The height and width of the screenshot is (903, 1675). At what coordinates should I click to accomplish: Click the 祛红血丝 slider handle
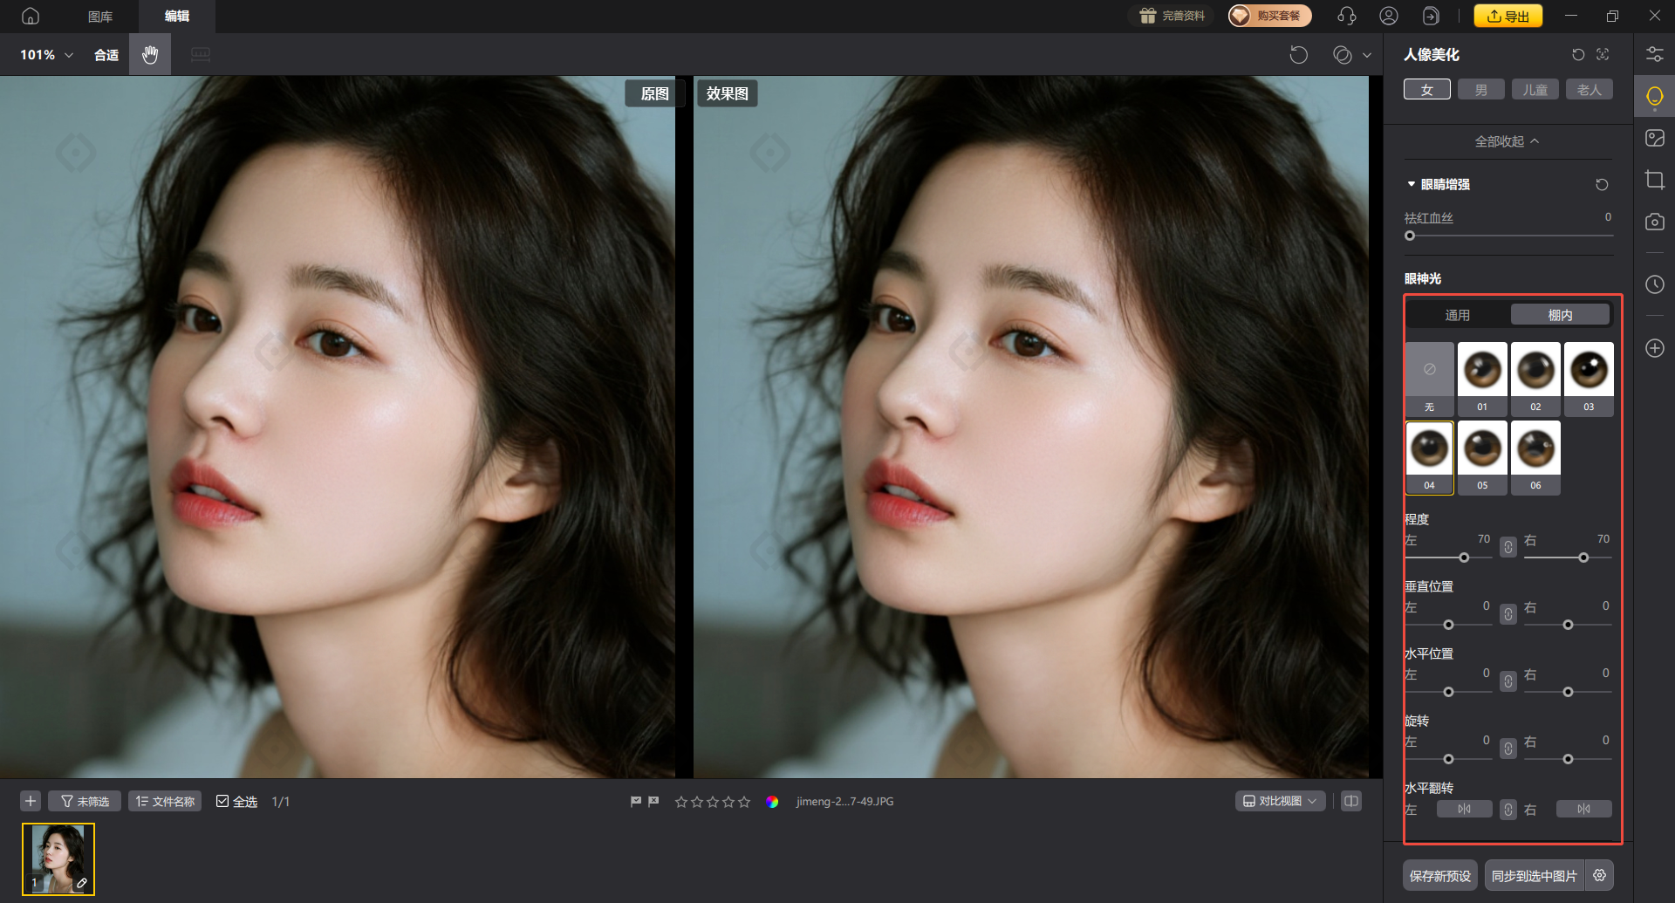[1410, 236]
